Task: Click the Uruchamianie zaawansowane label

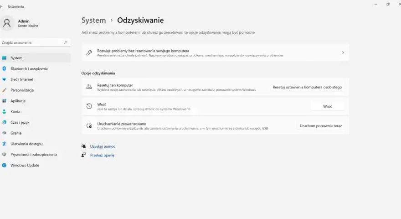Action: pyautogui.click(x=122, y=124)
